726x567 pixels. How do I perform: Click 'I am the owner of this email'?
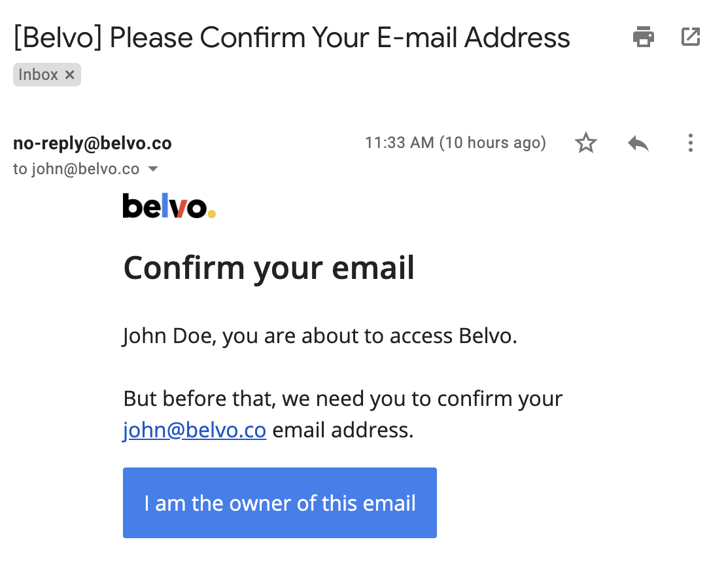[280, 503]
